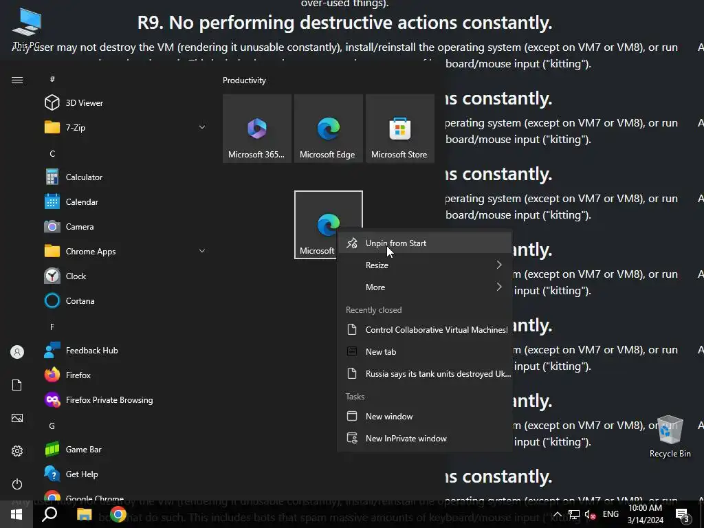Open Google Chrome from the taskbar
Viewport: 704px width, 528px height.
tap(118, 514)
